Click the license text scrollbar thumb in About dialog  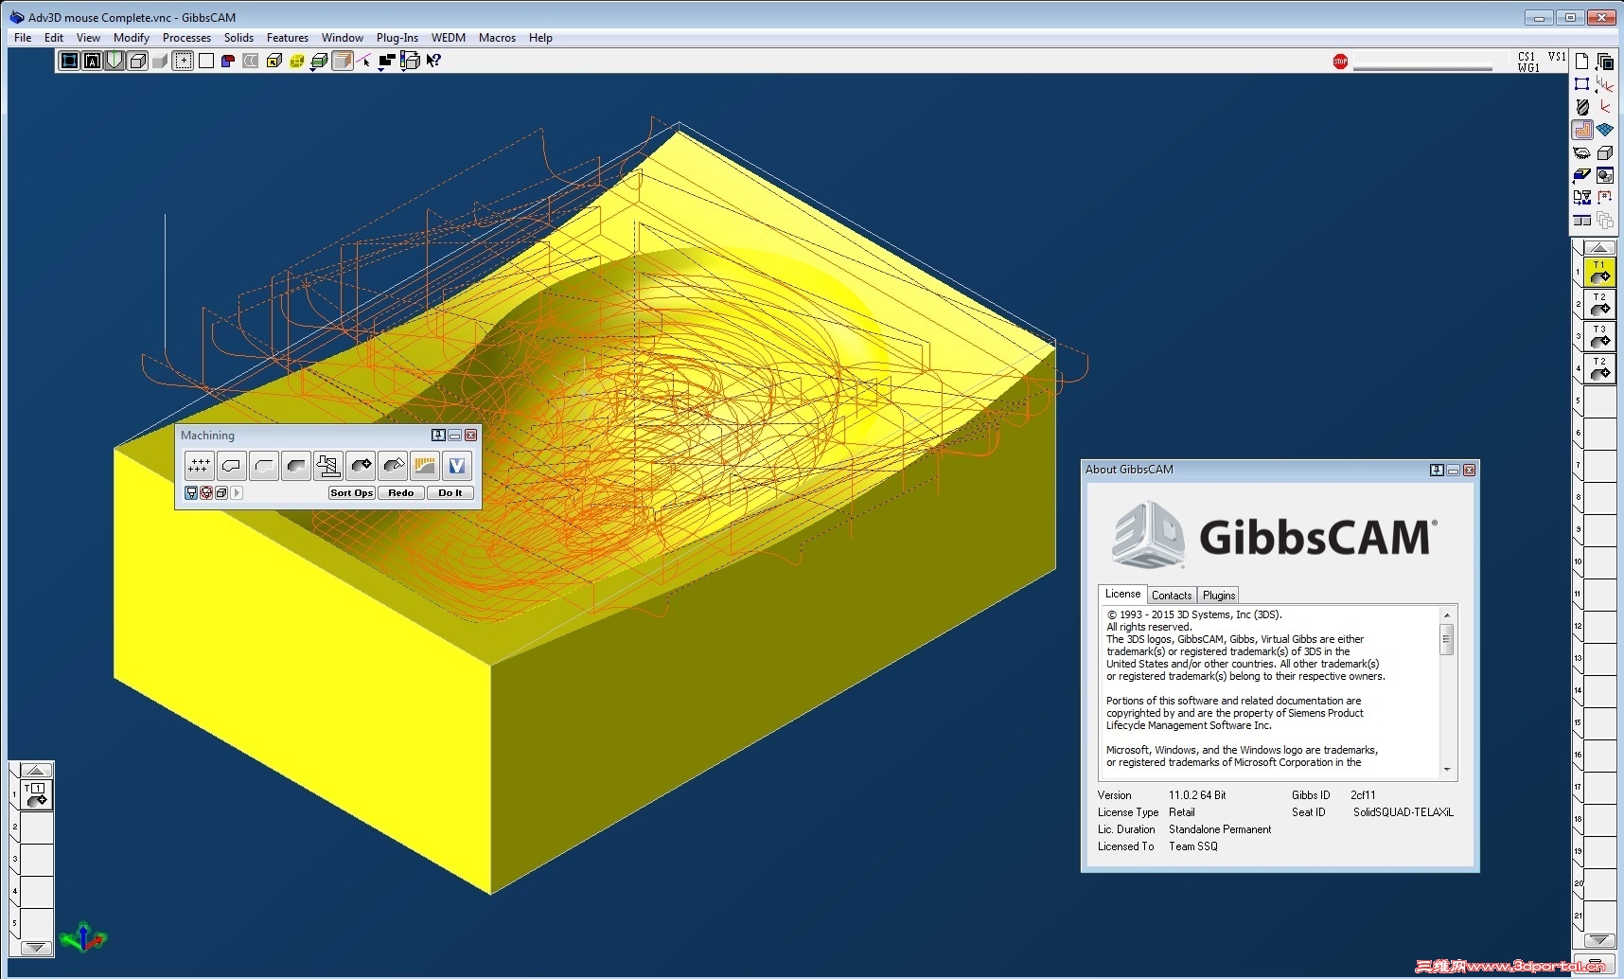tap(1447, 639)
